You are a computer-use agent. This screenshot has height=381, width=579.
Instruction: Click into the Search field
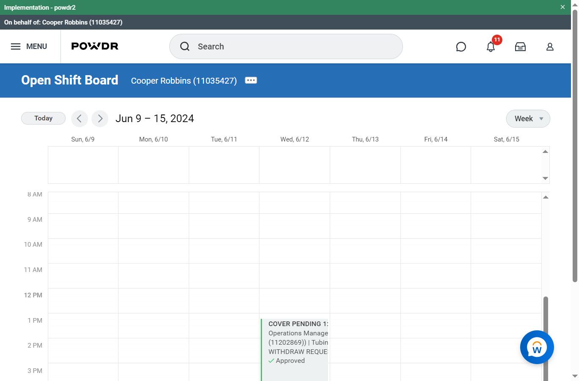click(x=286, y=46)
